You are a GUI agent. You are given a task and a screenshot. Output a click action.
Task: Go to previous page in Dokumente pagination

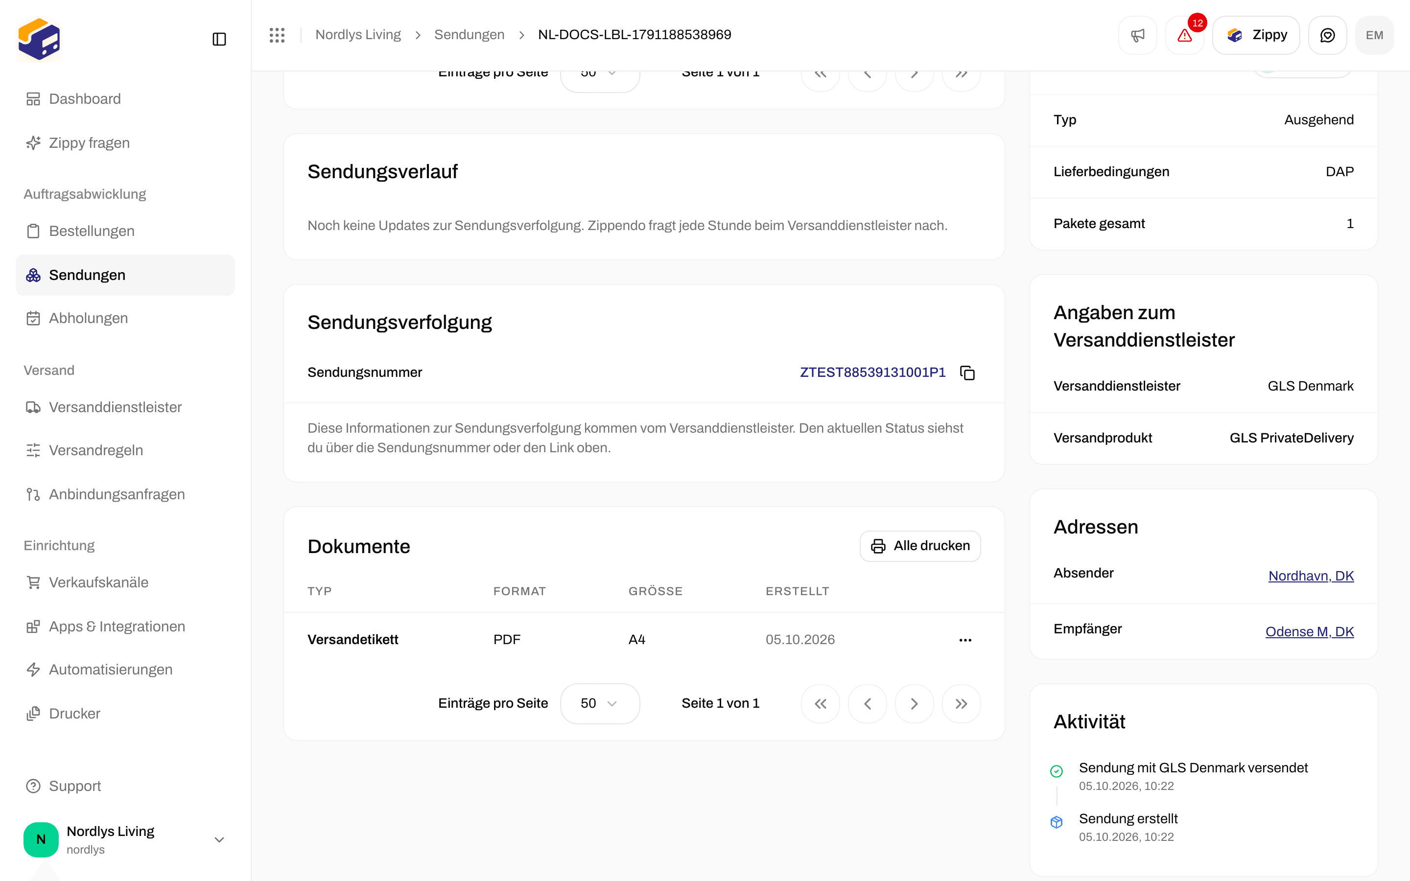(868, 704)
